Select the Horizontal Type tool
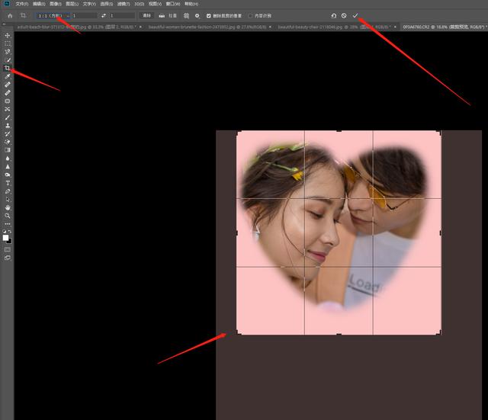Viewport: 488px width, 420px height. [8, 183]
